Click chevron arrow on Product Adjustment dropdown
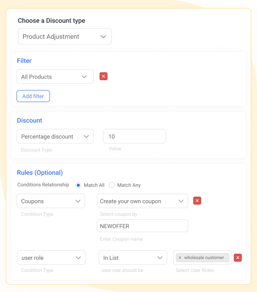 click(103, 37)
